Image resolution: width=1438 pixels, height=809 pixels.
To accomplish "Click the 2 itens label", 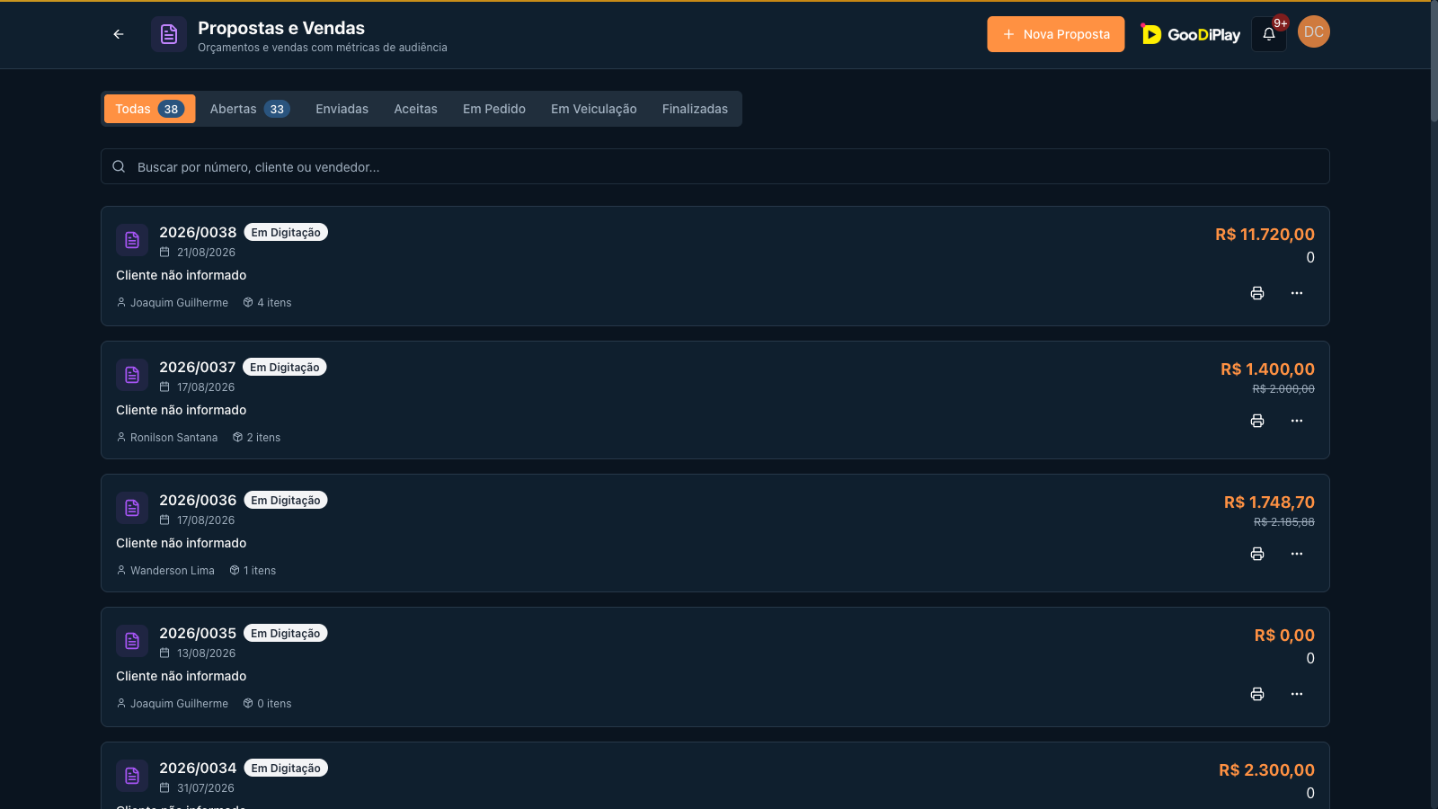I will [x=263, y=438].
